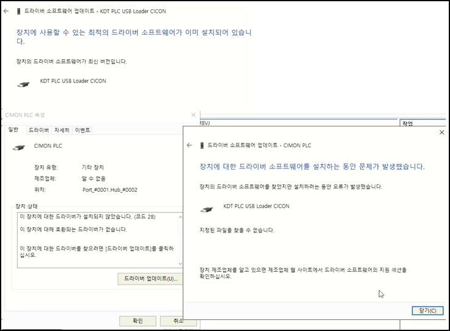
Task: Select text 'Port_#0001.Hub_#0002'
Action: point(109,190)
